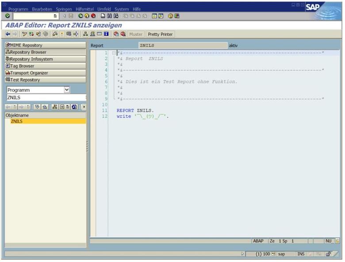Image resolution: width=345 pixels, height=262 pixels.
Task: Open the Umfeld menu
Action: coord(104,9)
